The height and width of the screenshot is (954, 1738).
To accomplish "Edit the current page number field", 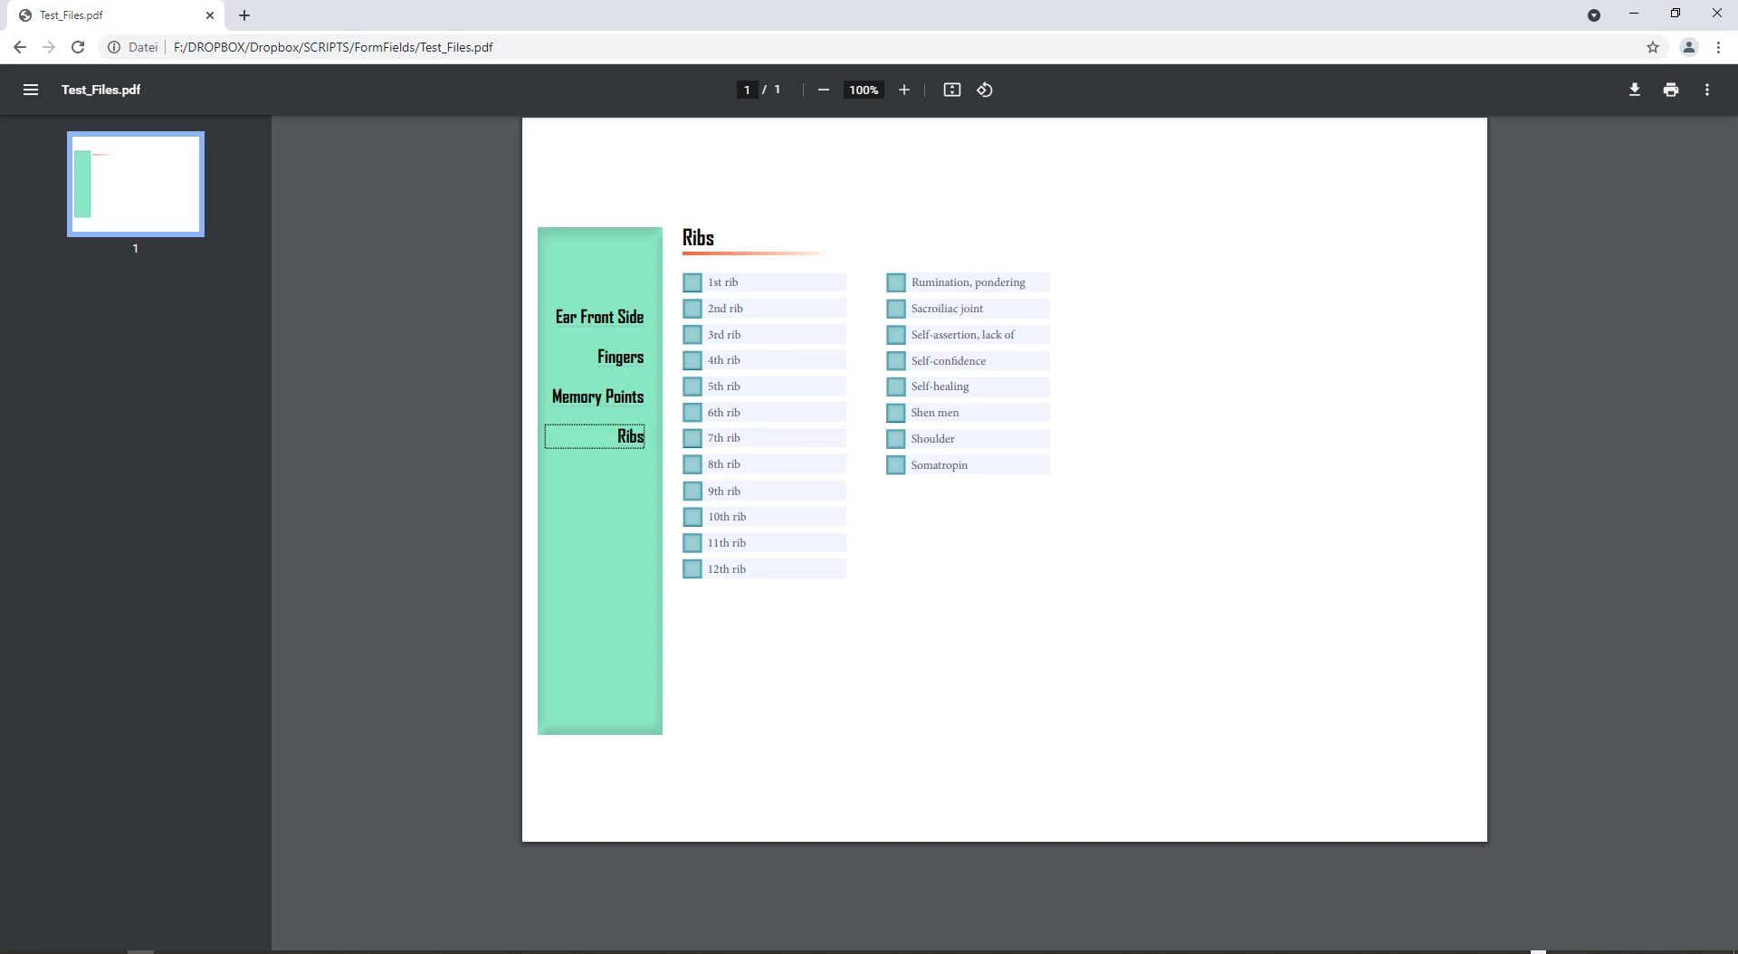I will [x=747, y=90].
